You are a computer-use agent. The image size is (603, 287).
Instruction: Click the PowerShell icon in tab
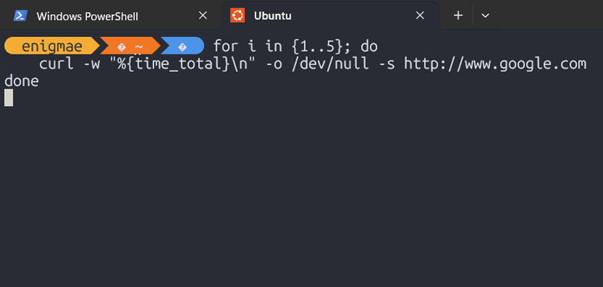point(20,15)
